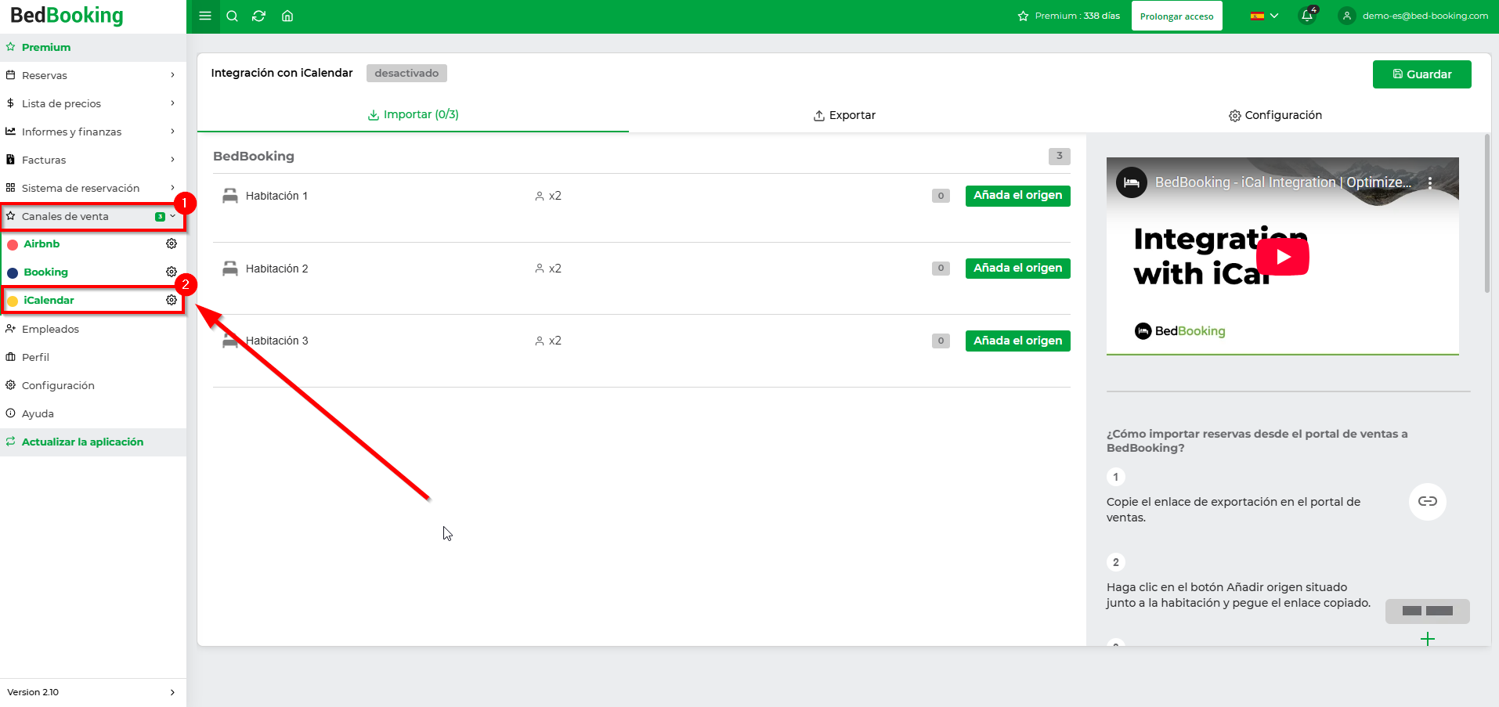Expand the Version 2.10 chevron
Viewport: 1499px width, 707px height.
pyautogui.click(x=172, y=692)
